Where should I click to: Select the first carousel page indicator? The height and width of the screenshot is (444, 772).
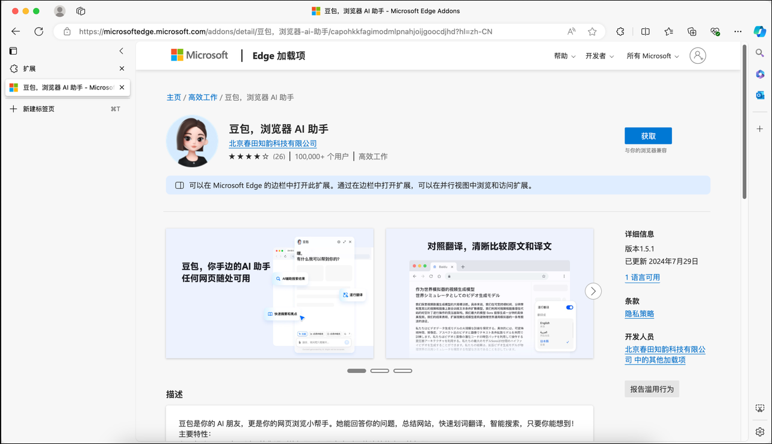(357, 371)
